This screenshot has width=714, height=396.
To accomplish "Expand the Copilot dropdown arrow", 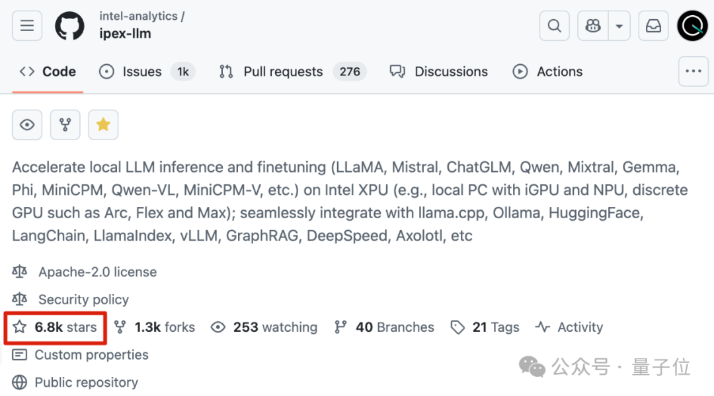I will pos(619,26).
